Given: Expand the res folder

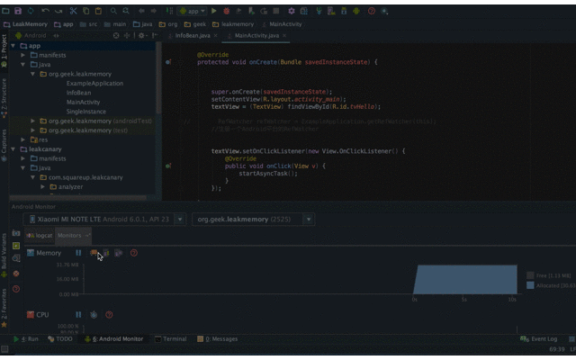Looking at the screenshot, I should 23,139.
